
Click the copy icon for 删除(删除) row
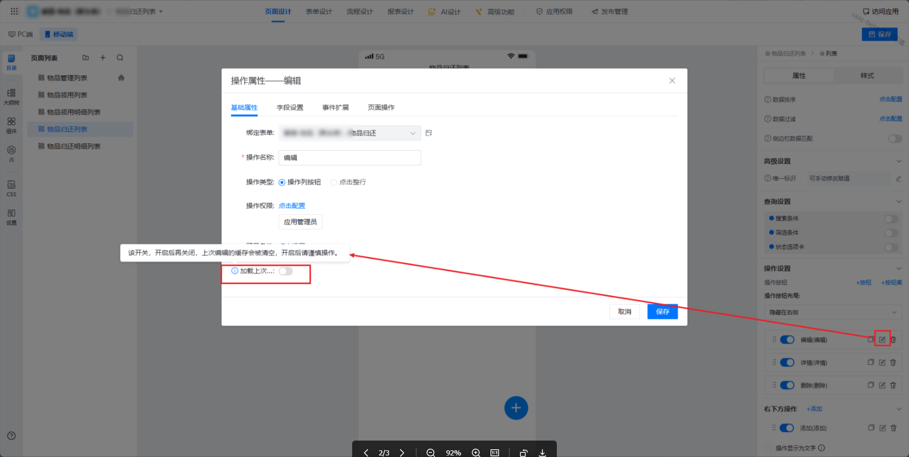click(x=871, y=385)
